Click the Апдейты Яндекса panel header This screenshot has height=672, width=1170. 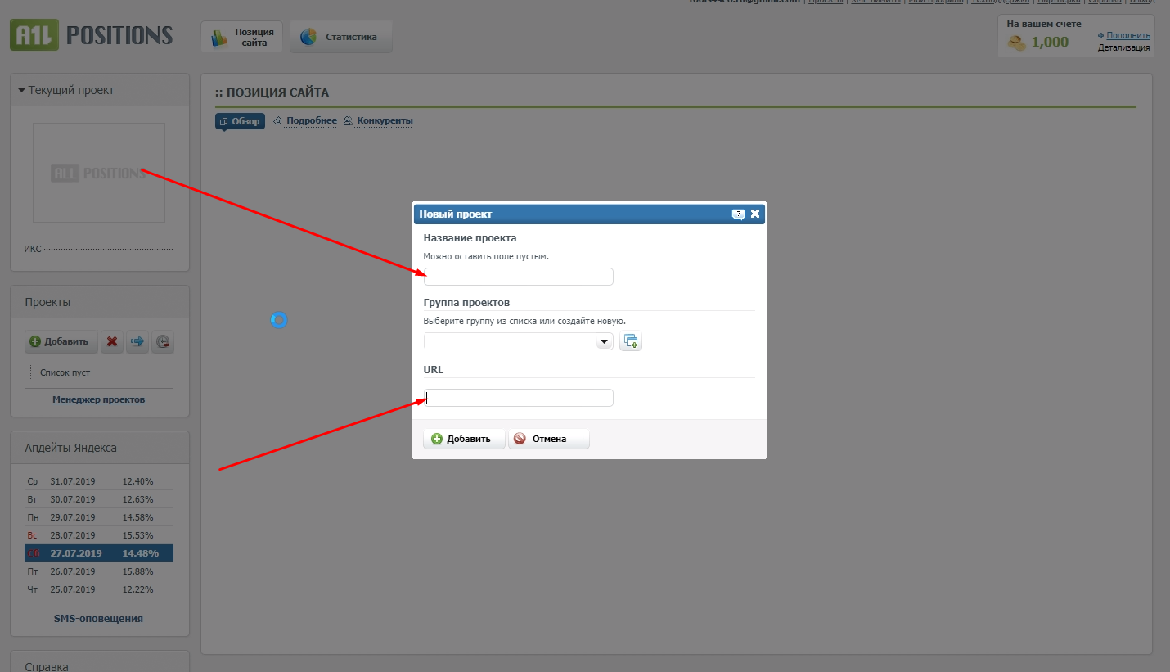click(100, 448)
